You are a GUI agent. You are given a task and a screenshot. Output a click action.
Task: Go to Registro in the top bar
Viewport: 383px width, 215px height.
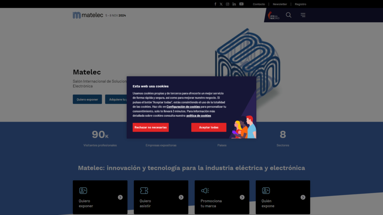coord(300,4)
